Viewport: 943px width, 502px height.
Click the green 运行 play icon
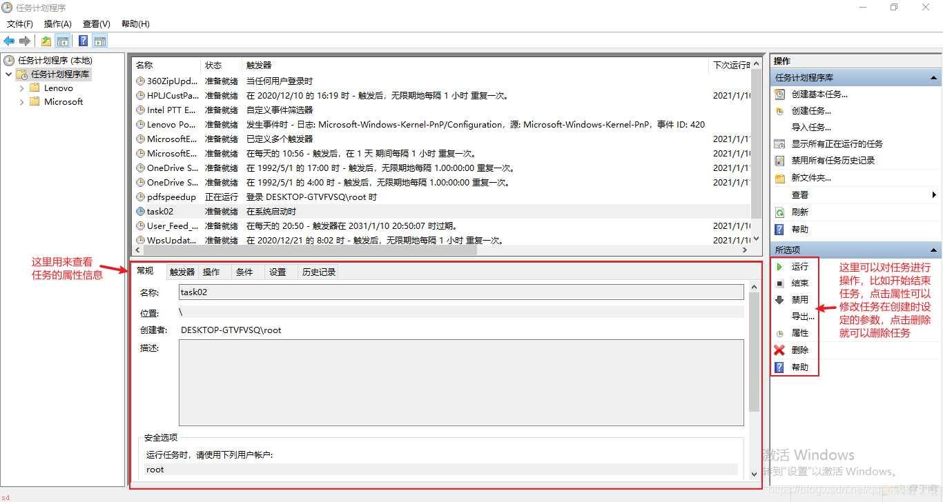tap(780, 267)
